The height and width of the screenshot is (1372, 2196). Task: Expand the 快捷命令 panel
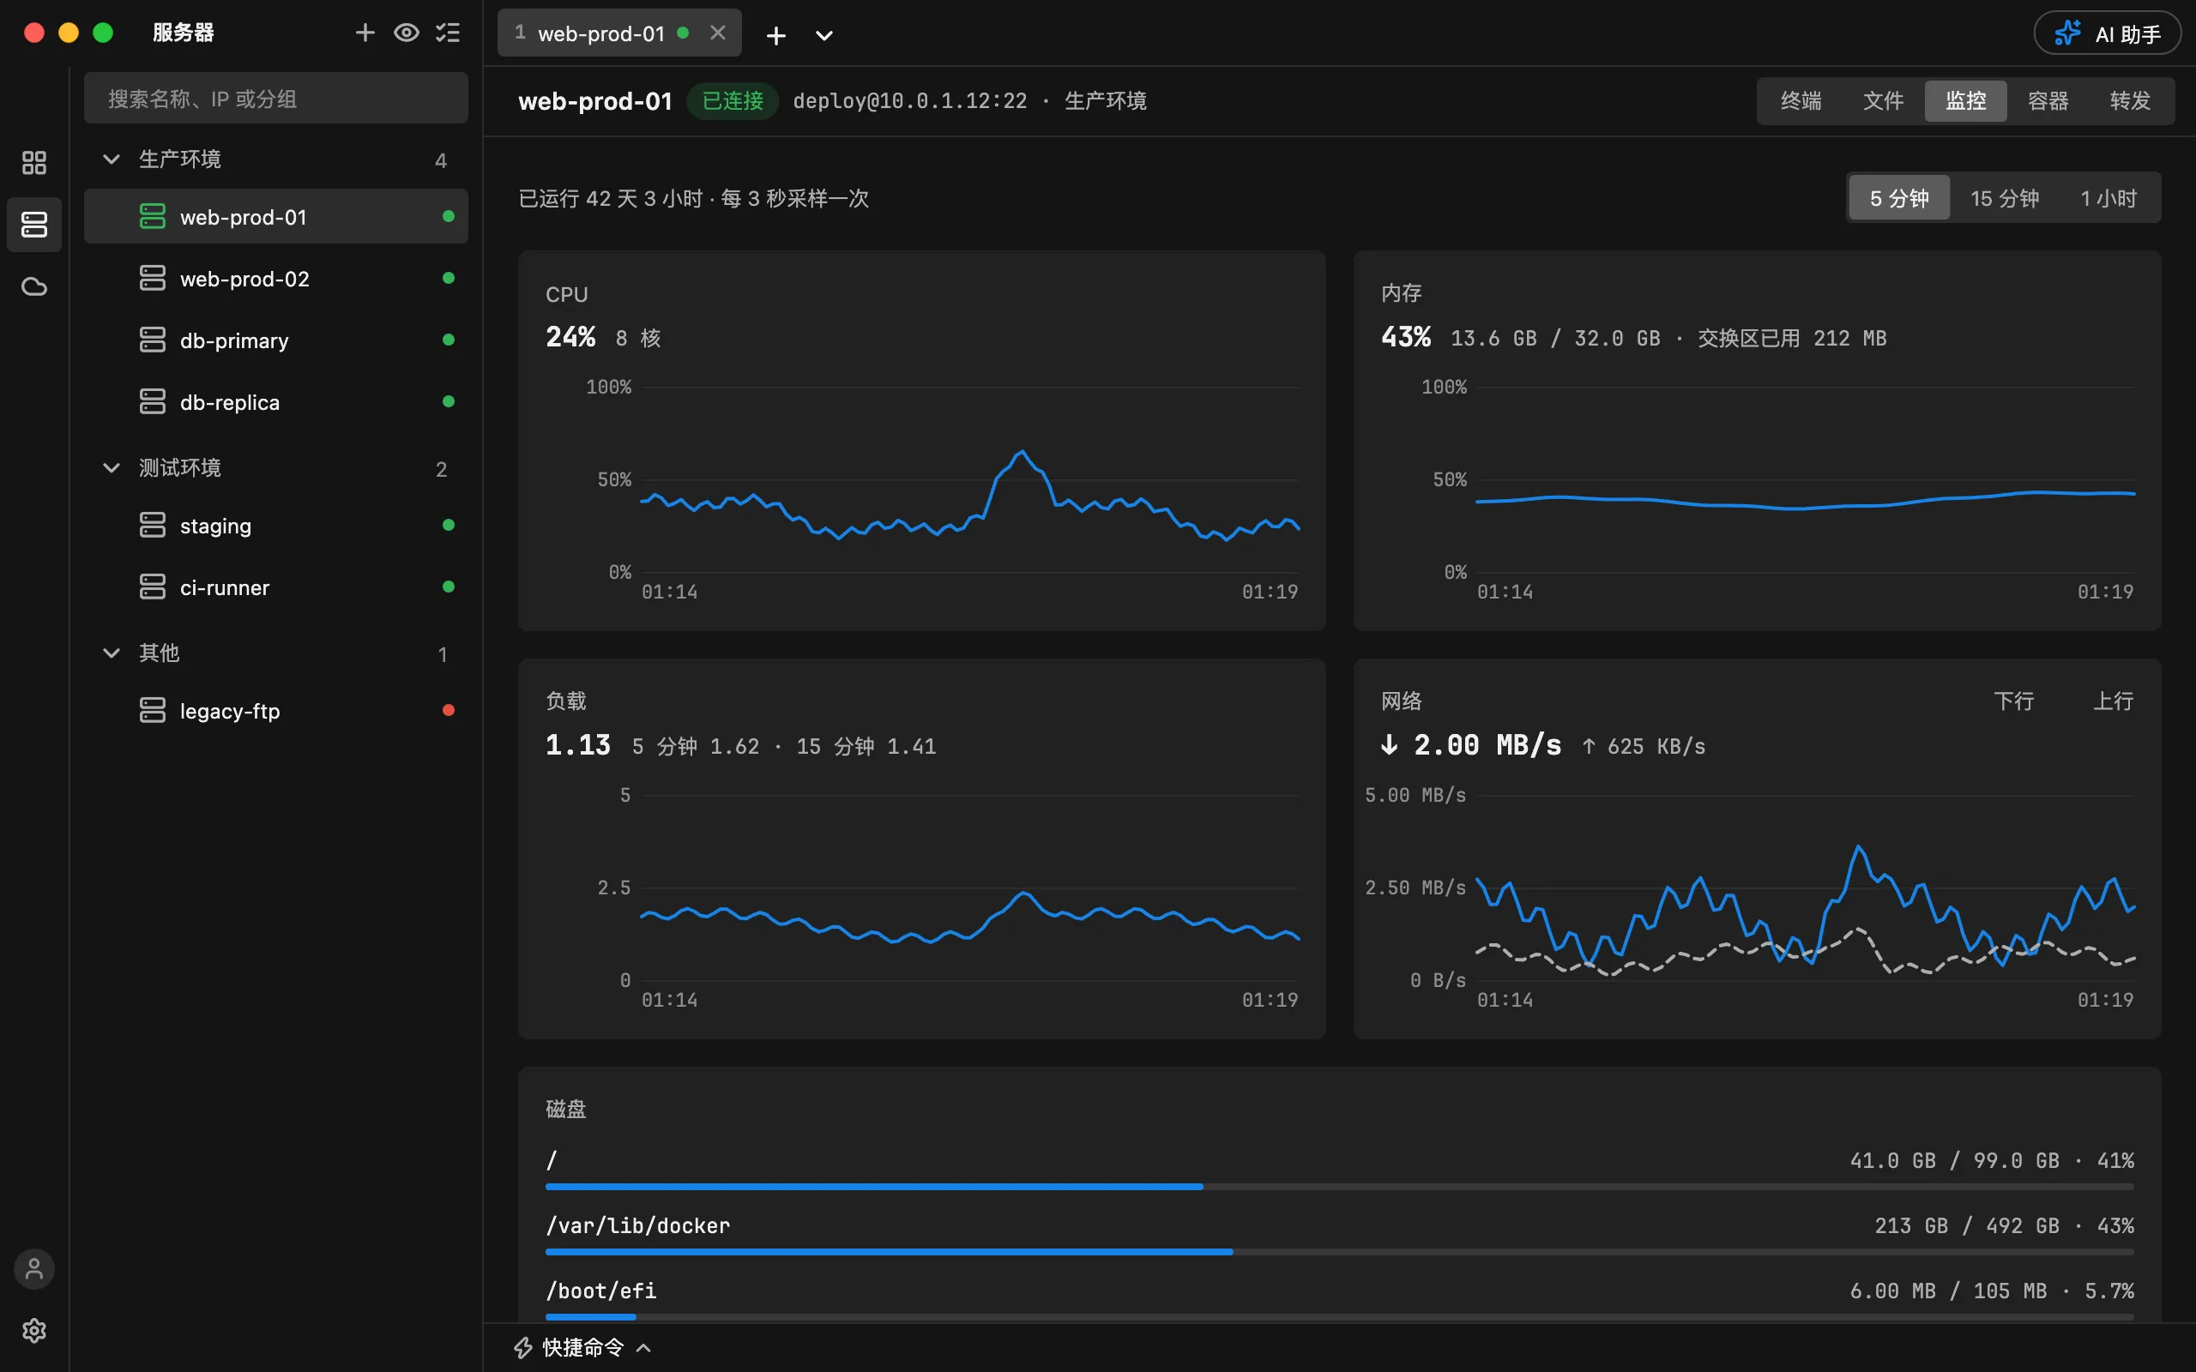point(583,1346)
